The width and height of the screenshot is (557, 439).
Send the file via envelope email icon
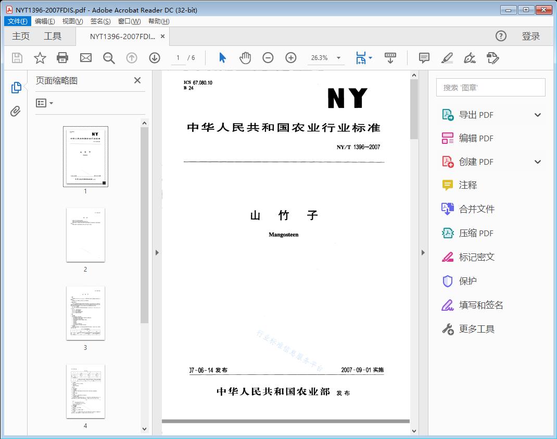(x=86, y=58)
